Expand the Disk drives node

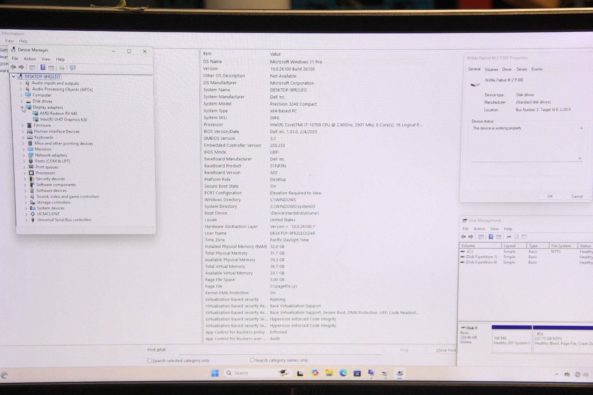21,101
